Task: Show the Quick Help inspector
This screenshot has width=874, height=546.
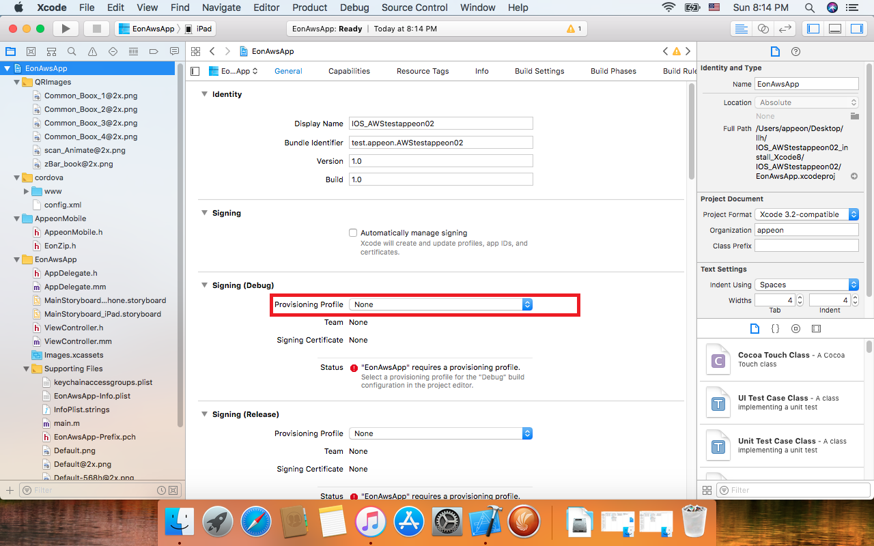Action: tap(795, 52)
